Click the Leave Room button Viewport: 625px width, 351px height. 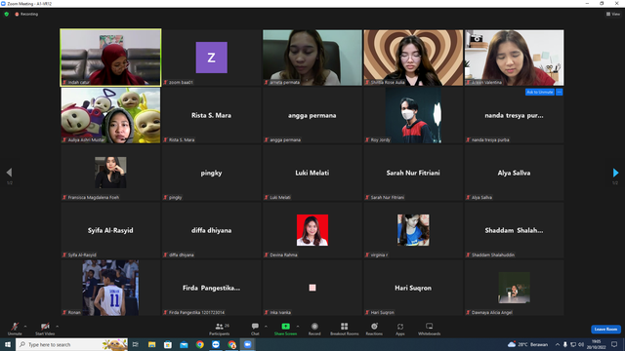pyautogui.click(x=605, y=330)
